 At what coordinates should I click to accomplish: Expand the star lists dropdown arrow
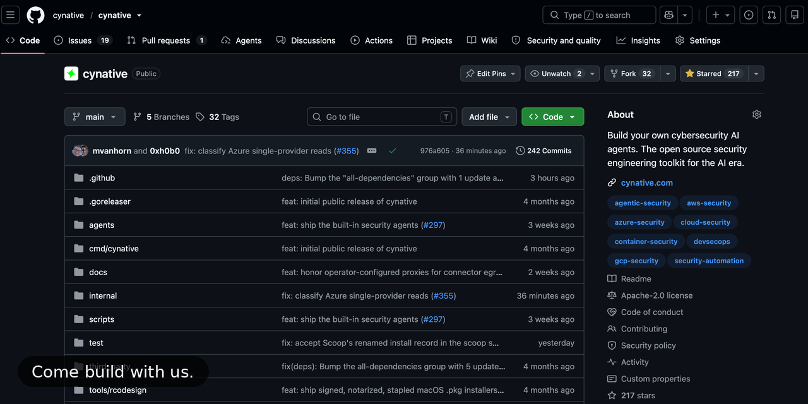pyautogui.click(x=756, y=74)
